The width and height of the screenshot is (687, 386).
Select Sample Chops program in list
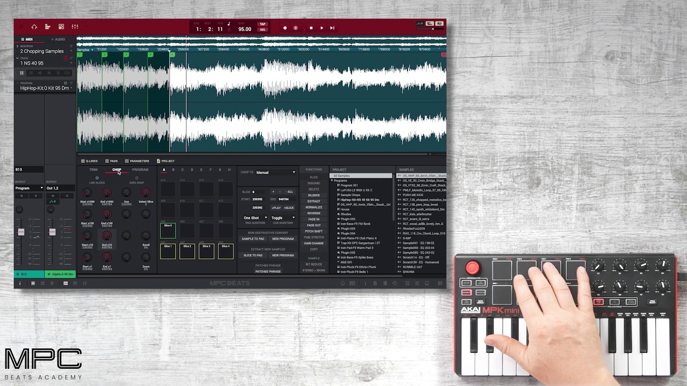[x=350, y=195]
